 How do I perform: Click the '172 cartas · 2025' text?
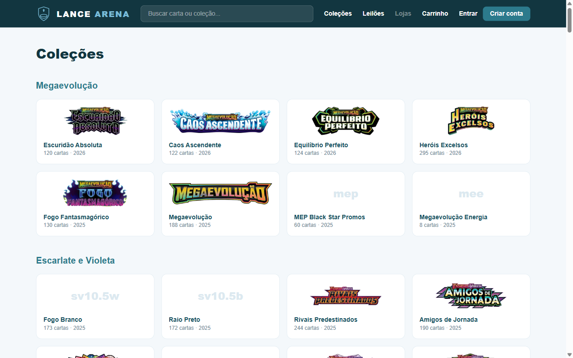point(190,328)
